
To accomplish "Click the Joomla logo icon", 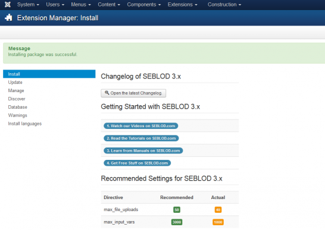I will click(8, 5).
